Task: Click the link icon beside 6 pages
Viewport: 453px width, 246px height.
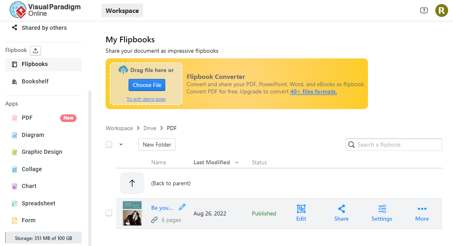Action: 154,220
